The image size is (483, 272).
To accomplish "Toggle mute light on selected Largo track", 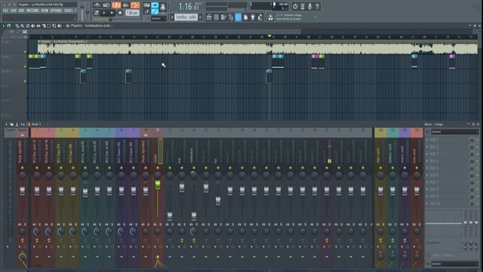I will tap(158, 168).
